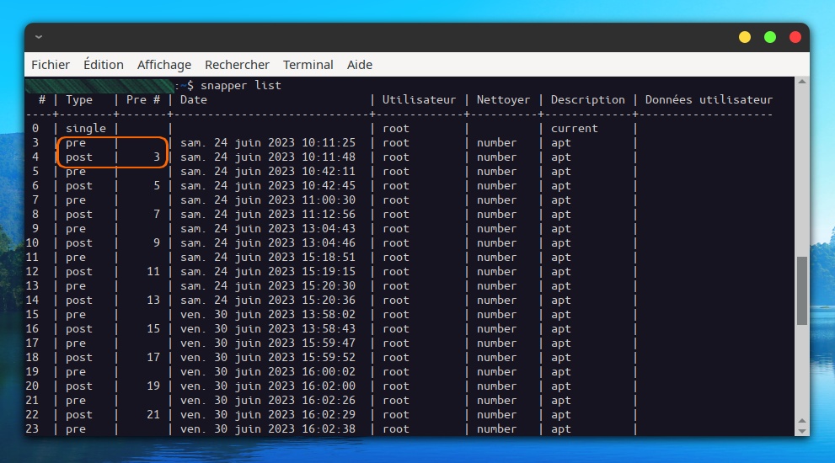Click the 'Description' column header
This screenshot has height=463, width=835.
pyautogui.click(x=587, y=100)
